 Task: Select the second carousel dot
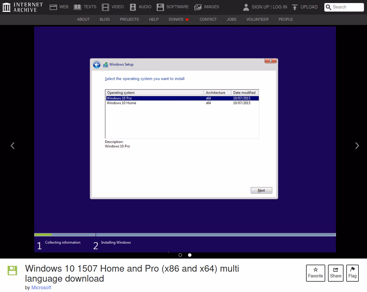coord(190,255)
